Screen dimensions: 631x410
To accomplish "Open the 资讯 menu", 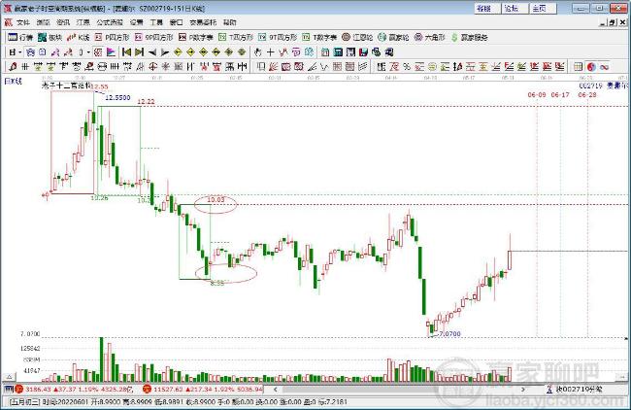I will pyautogui.click(x=63, y=22).
